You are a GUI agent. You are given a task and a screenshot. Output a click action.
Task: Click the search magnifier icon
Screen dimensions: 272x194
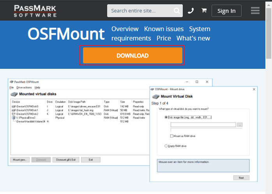point(177,11)
